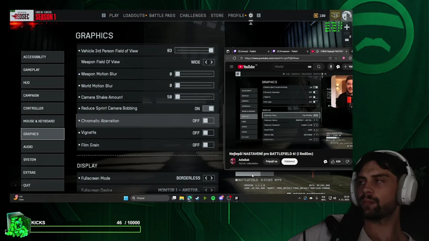429x241 pixels.
Task: Click the BF Battlefield taskbar icon
Action: click(237, 198)
